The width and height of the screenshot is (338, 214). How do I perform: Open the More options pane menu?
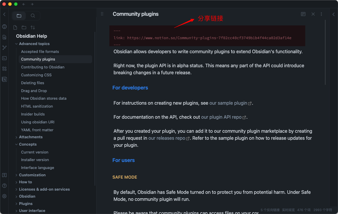[321, 14]
